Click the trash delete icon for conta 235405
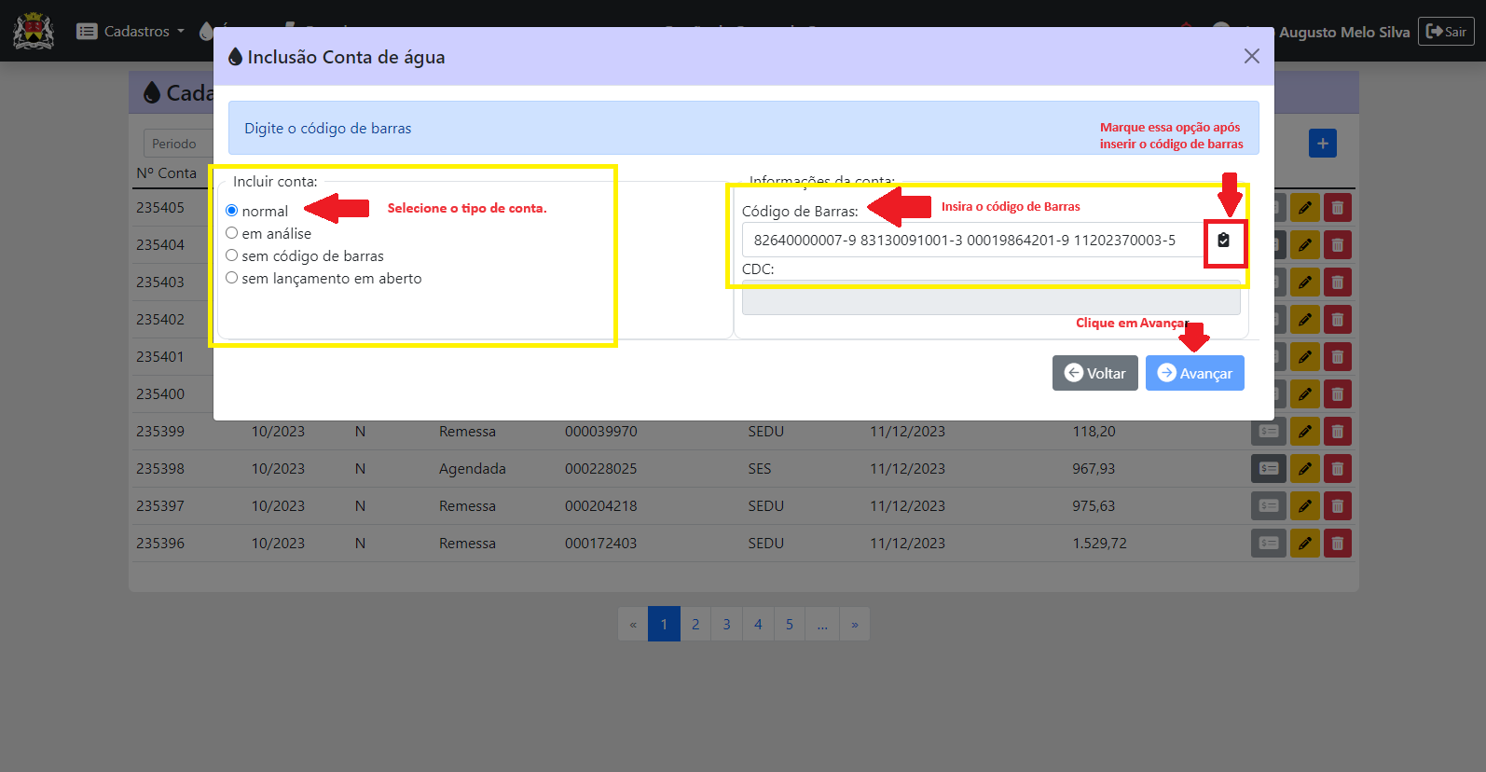 (1337, 208)
